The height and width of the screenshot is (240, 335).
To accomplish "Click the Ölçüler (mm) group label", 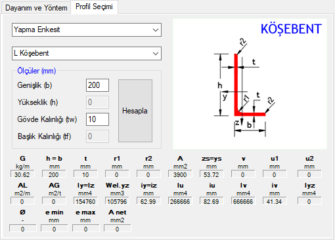I will [37, 71].
